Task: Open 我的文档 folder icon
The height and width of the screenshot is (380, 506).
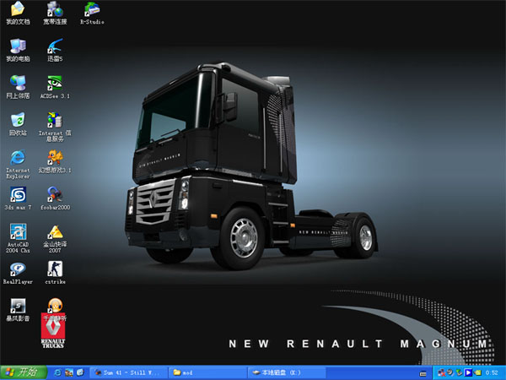Action: (17, 10)
